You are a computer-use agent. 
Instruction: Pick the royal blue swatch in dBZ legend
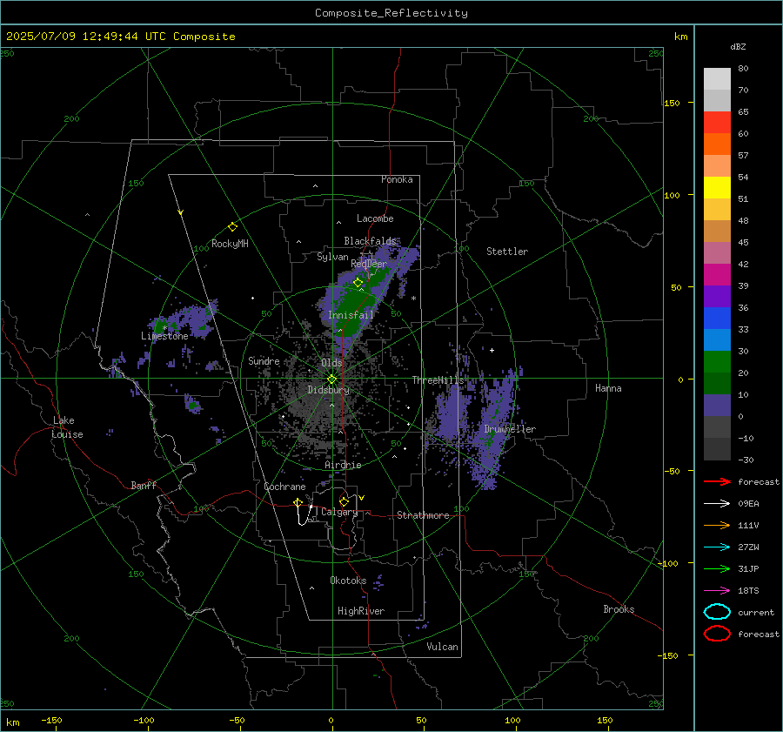tap(717, 319)
